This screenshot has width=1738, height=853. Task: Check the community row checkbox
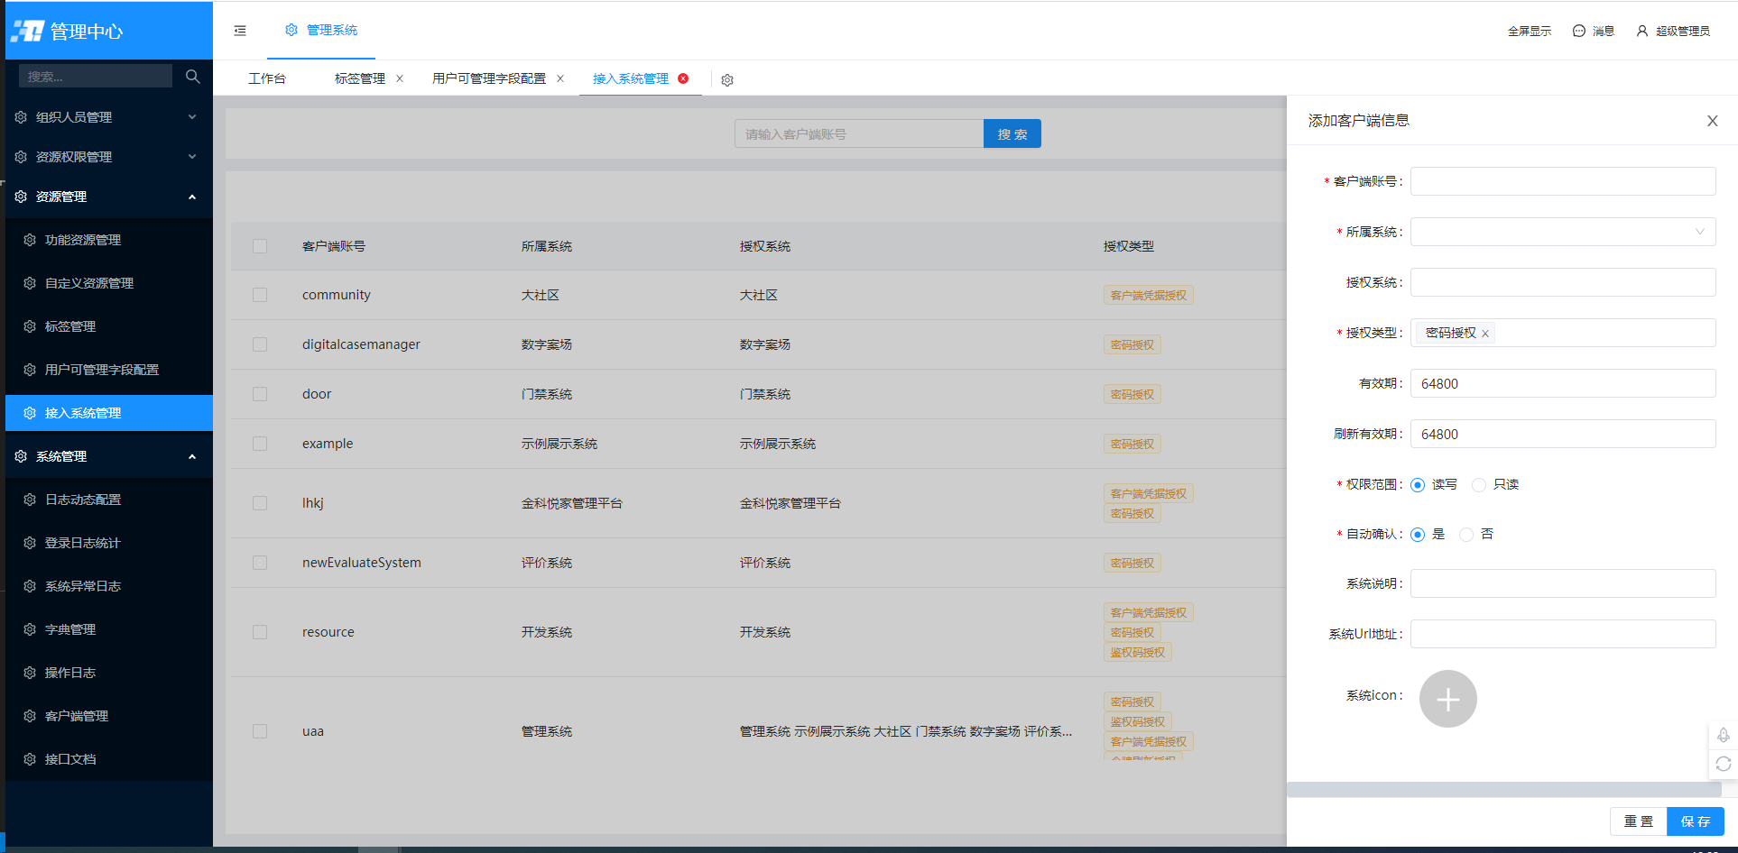click(x=260, y=295)
